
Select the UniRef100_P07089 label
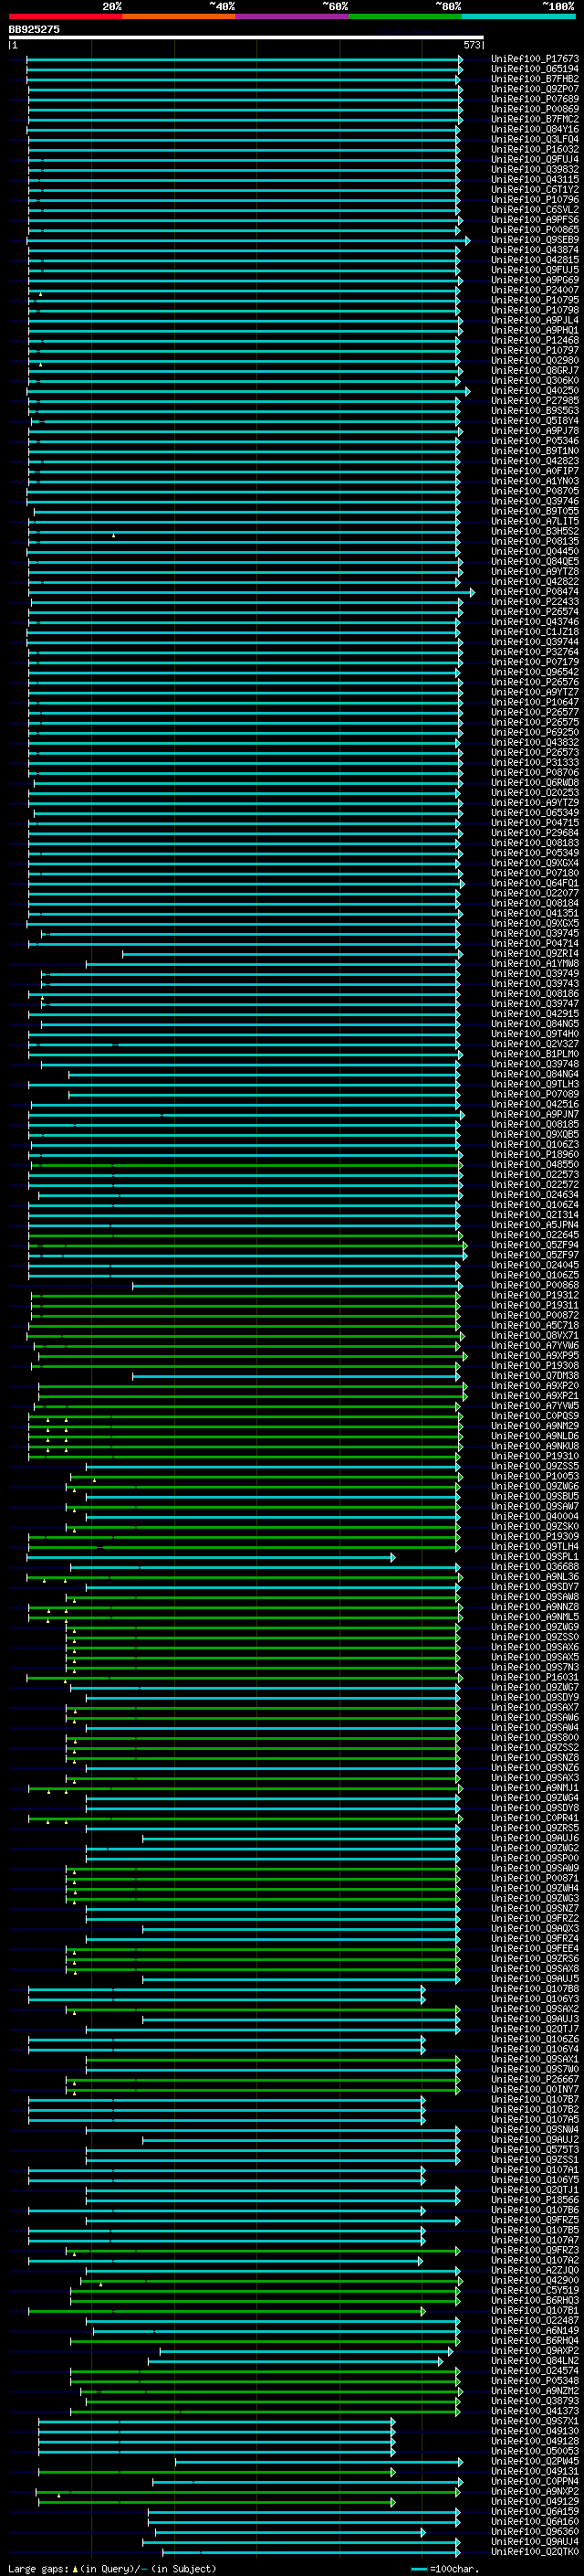pyautogui.click(x=535, y=1094)
